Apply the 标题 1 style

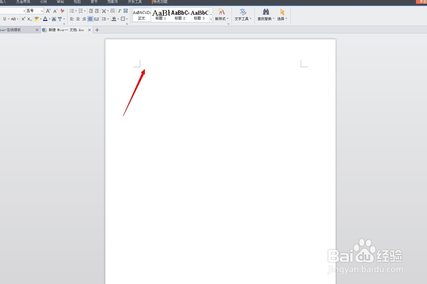tap(161, 15)
